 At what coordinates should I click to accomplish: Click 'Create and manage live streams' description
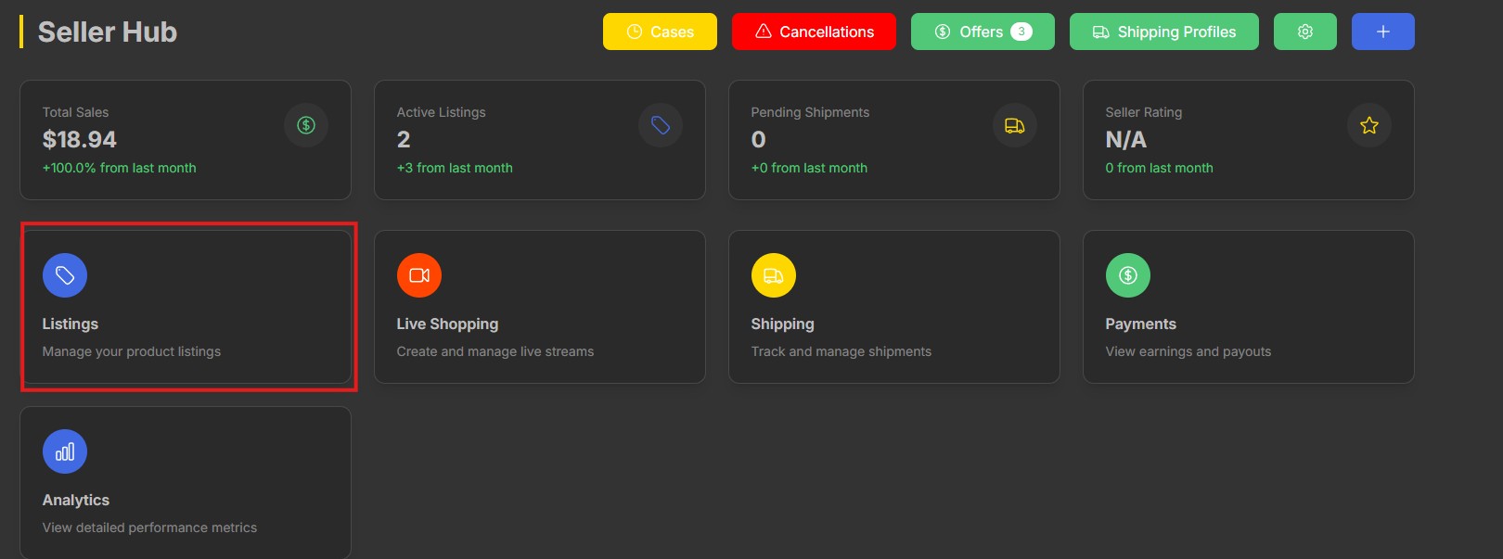[495, 351]
